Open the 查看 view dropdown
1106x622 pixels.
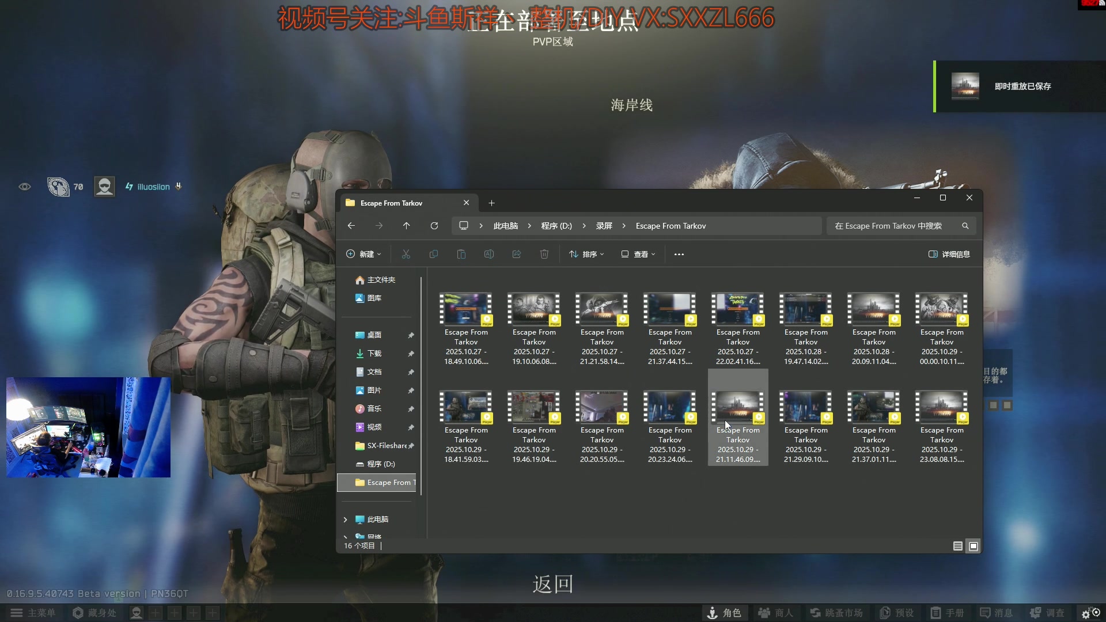point(638,254)
